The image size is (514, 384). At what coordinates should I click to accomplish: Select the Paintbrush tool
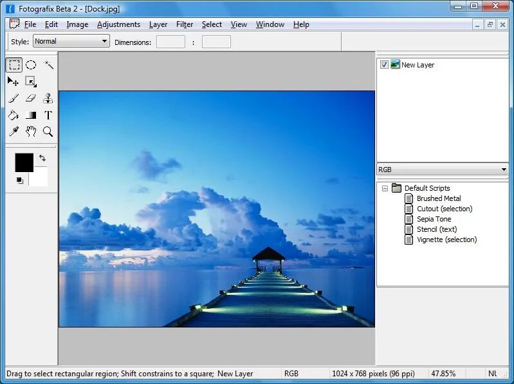click(14, 98)
